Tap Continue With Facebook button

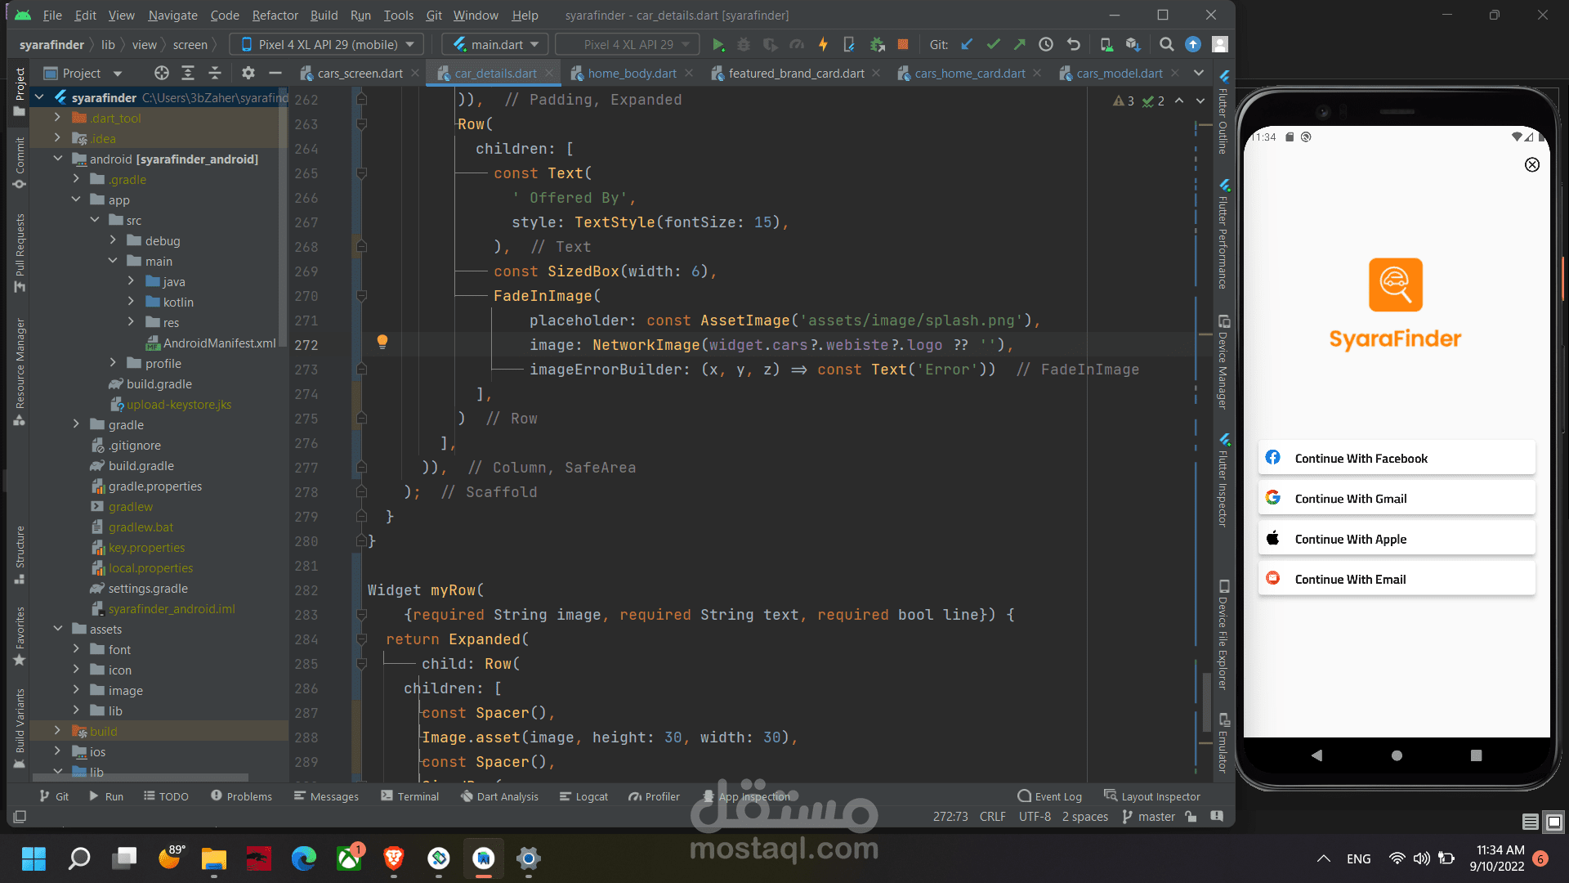click(x=1397, y=459)
